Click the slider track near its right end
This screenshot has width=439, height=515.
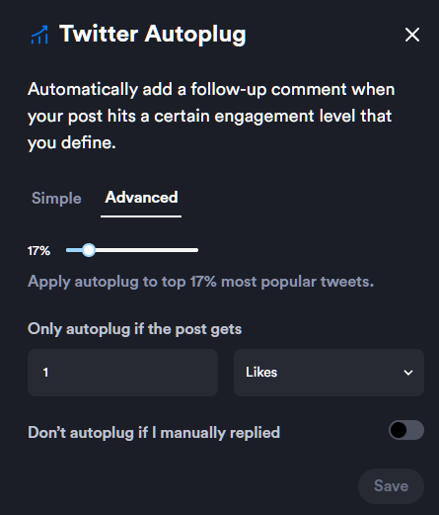(190, 250)
